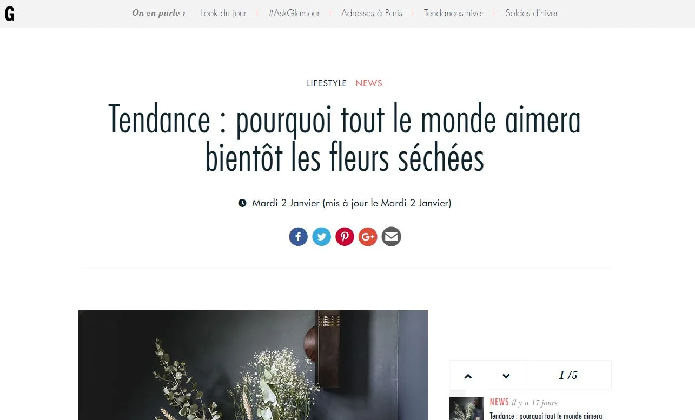
Task: Click the dried flowers article photo
Action: point(253,365)
